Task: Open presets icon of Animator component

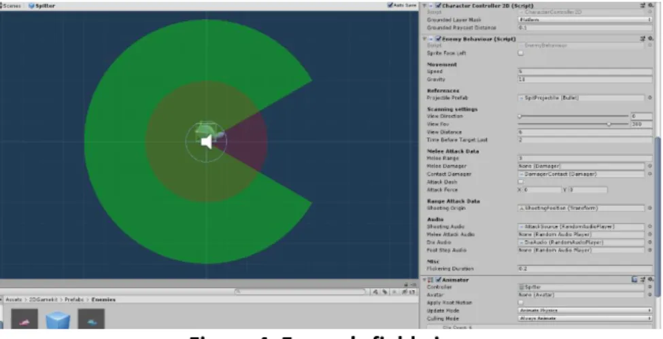Action: [x=643, y=279]
